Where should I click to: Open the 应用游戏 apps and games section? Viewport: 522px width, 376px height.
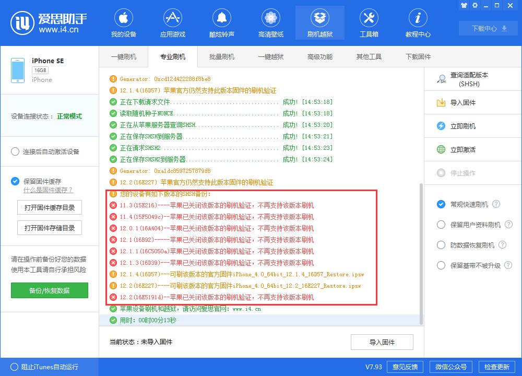[x=172, y=22]
